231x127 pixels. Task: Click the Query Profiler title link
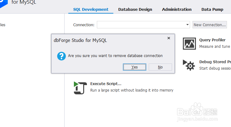point(212,40)
